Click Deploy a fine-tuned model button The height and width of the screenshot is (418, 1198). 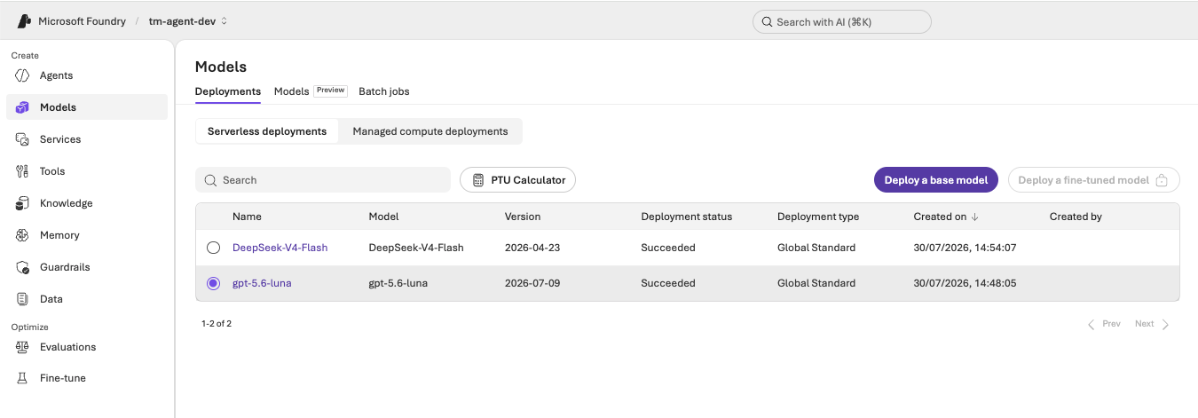tap(1093, 180)
